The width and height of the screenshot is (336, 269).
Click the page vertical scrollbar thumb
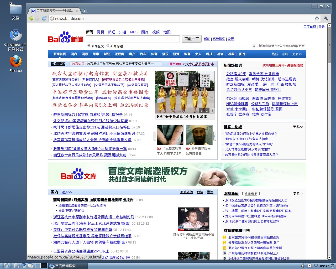point(329,45)
